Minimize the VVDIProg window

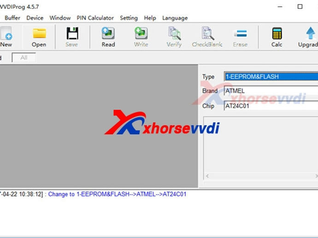(280, 7)
